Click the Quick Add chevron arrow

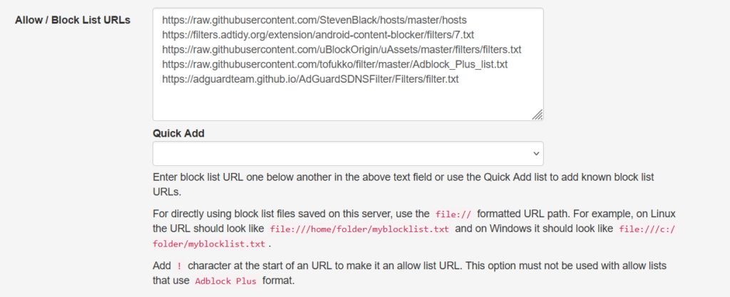click(x=535, y=154)
